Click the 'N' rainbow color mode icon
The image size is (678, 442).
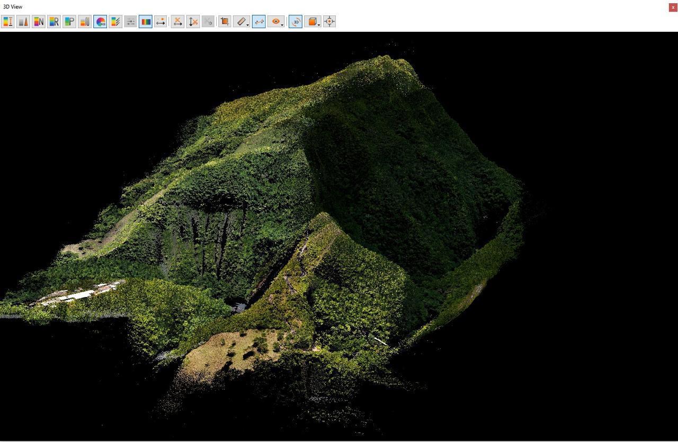(39, 22)
